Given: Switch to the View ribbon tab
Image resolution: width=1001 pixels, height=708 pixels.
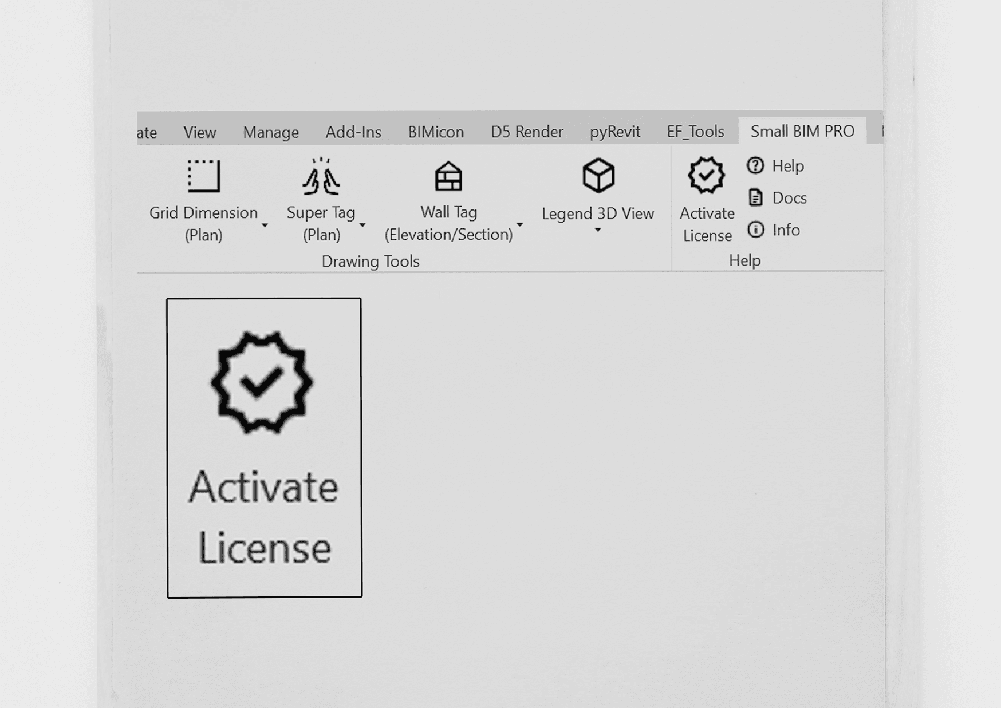Looking at the screenshot, I should pos(199,132).
